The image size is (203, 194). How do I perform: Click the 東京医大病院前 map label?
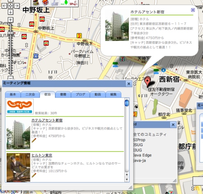coord(194,75)
